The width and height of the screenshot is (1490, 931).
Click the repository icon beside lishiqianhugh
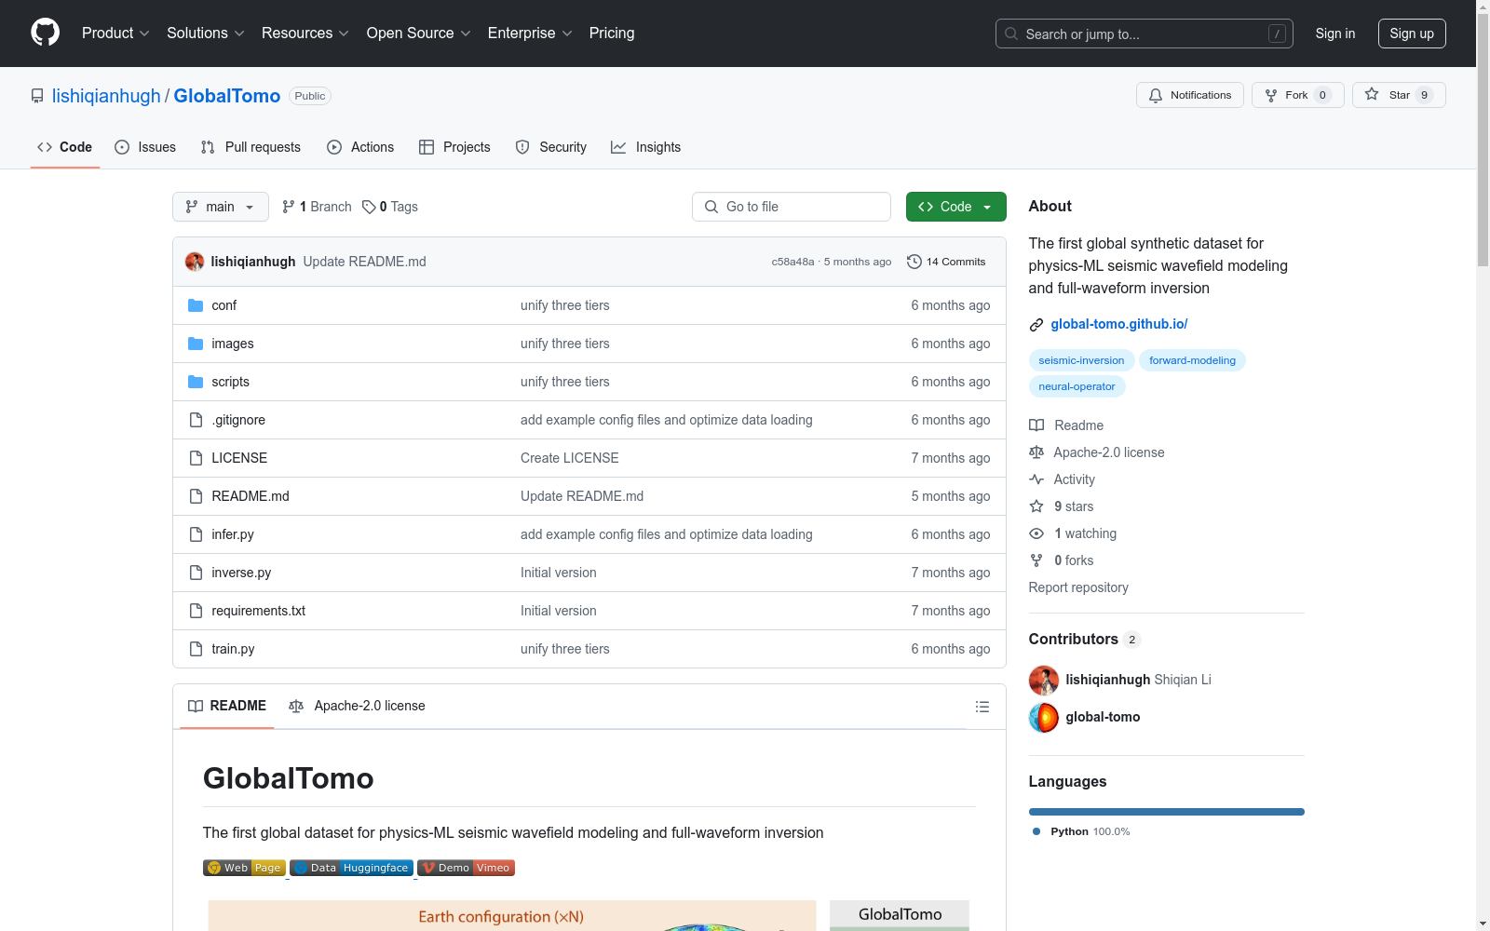pyautogui.click(x=37, y=96)
